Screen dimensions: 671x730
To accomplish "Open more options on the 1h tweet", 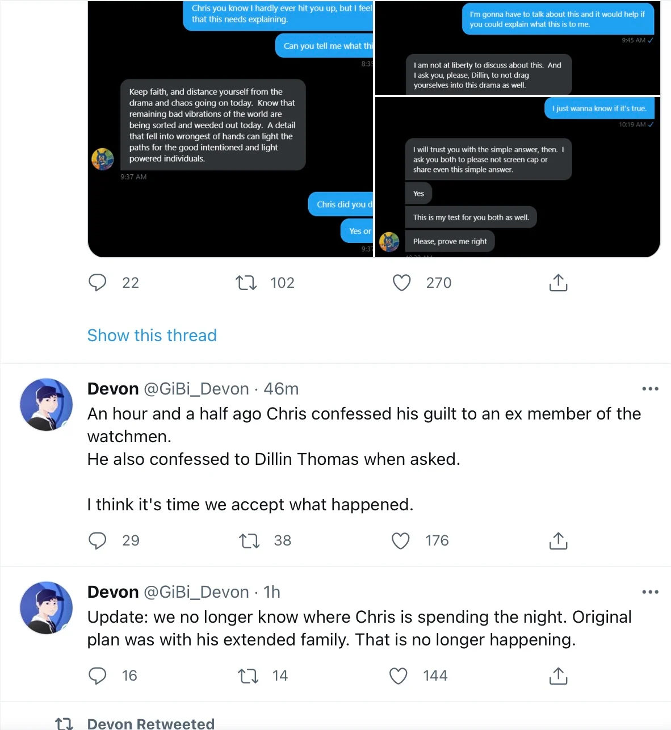I will pyautogui.click(x=650, y=592).
